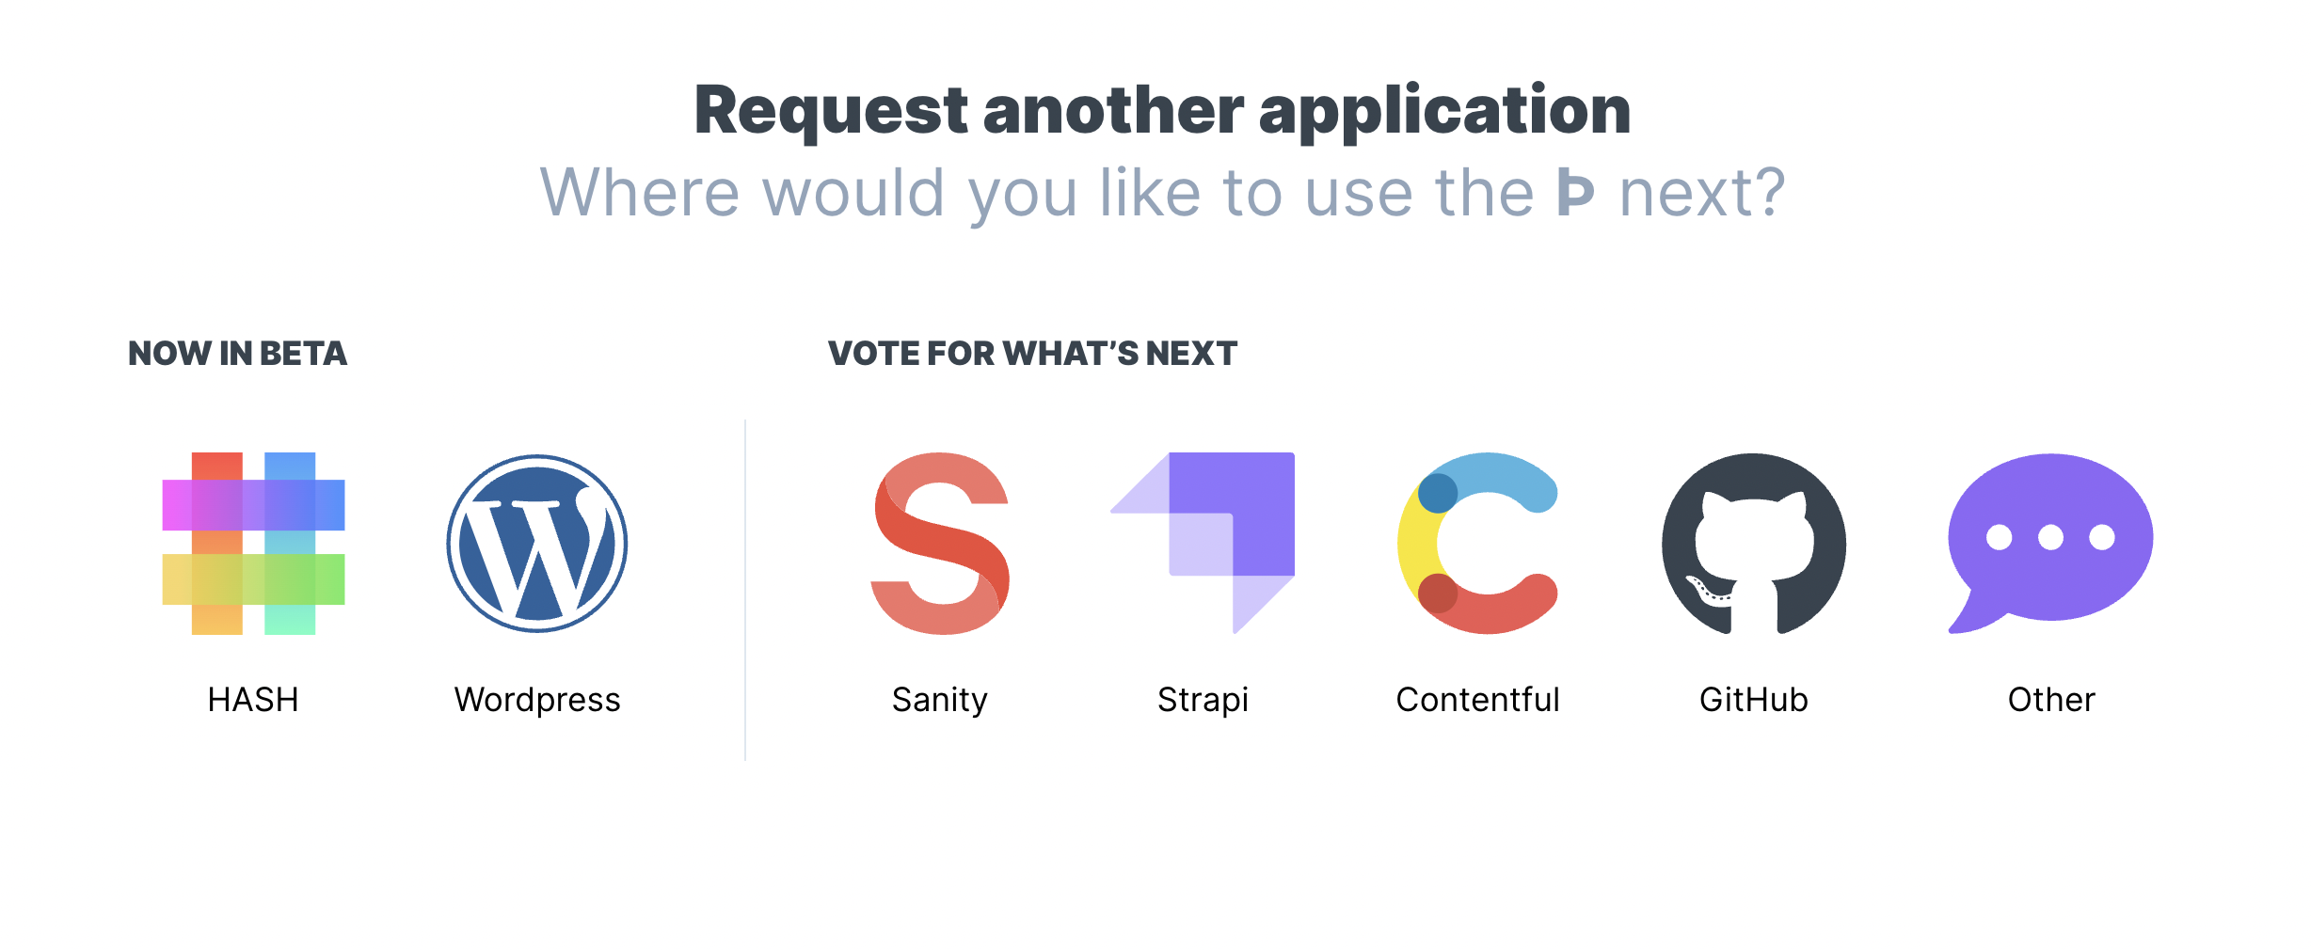This screenshot has width=2311, height=950.
Task: Select the Other text label
Action: (x=2051, y=700)
